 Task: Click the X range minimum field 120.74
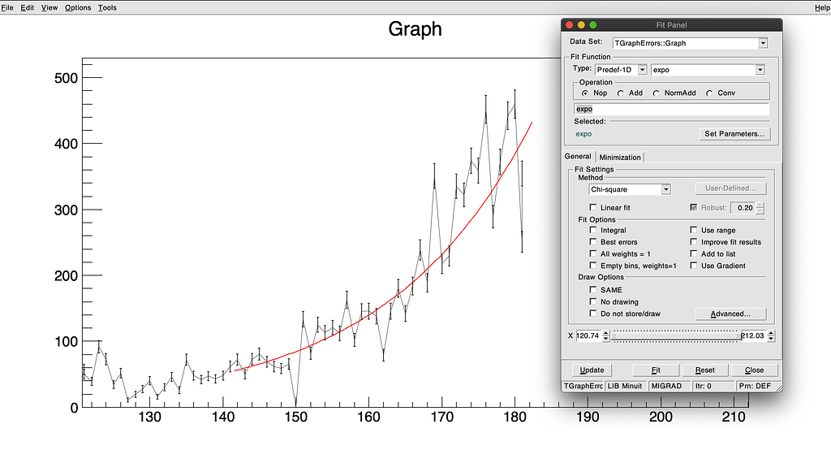(x=588, y=336)
